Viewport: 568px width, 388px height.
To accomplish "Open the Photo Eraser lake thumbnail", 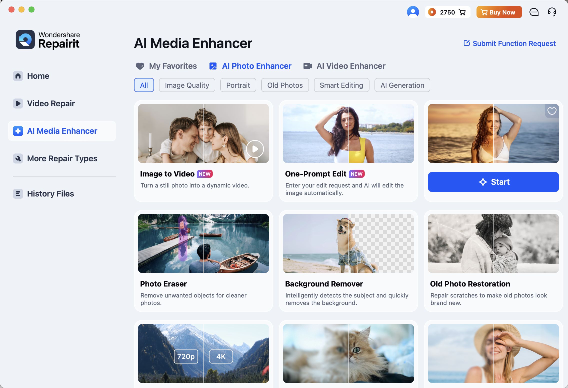I will (x=203, y=243).
